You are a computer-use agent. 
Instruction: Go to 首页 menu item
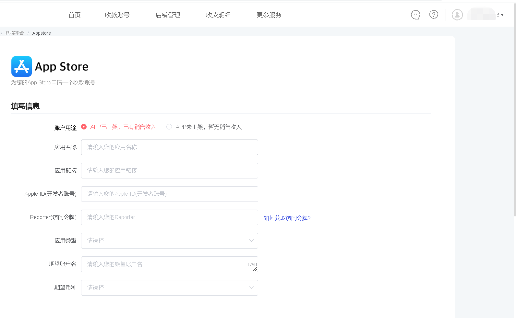[x=75, y=15]
